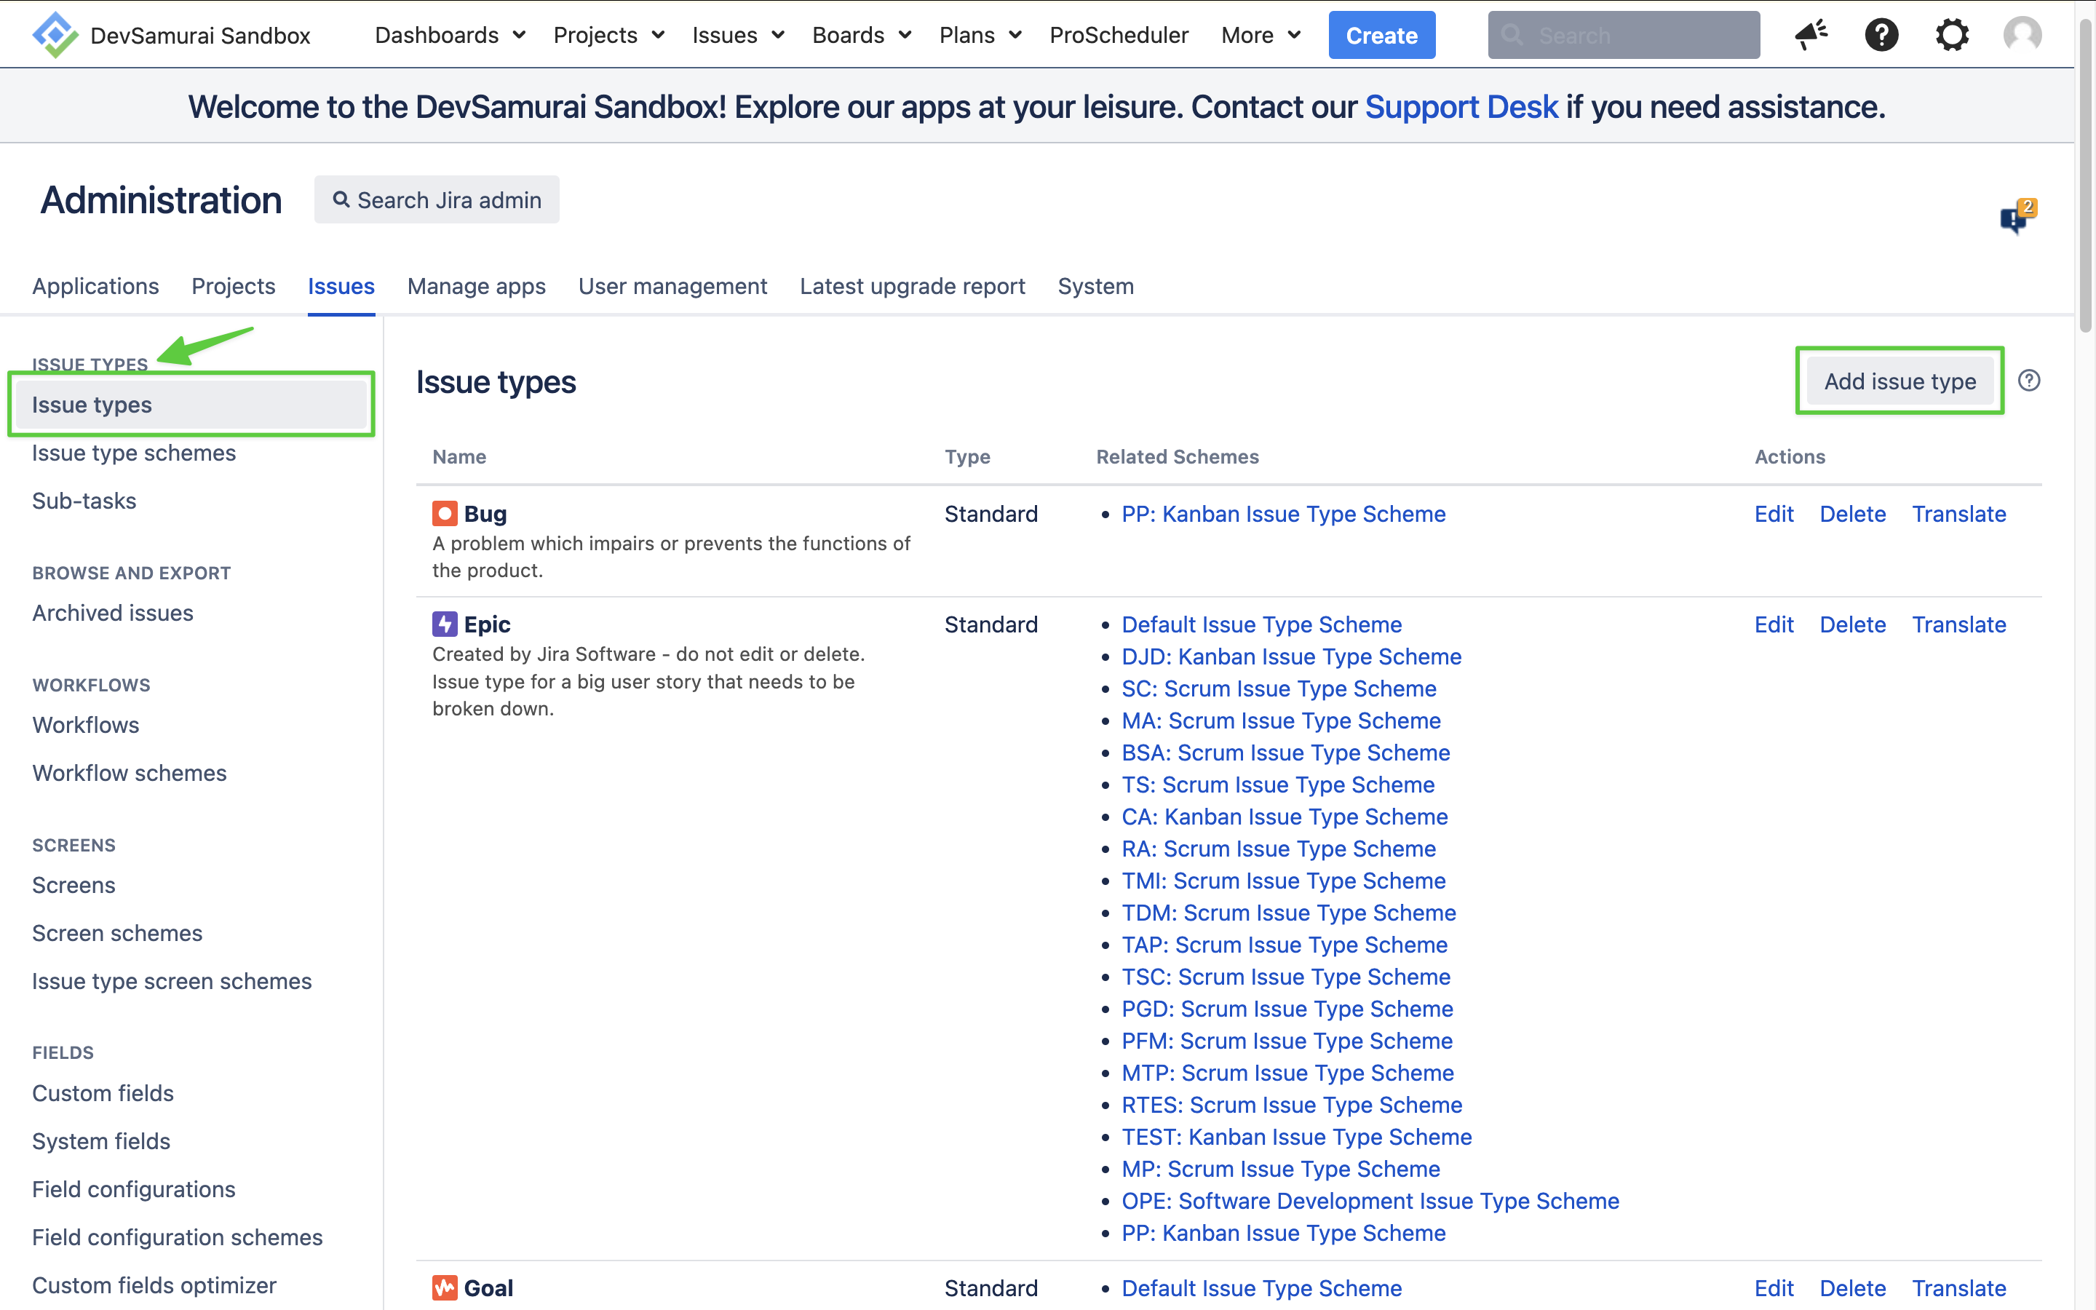Screen dimensions: 2096x1310
Task: Click help icon beside Add issue type
Action: [2028, 381]
